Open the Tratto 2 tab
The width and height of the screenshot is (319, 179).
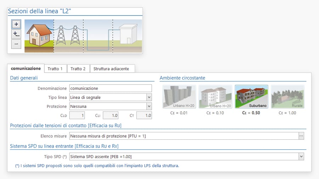click(x=78, y=69)
